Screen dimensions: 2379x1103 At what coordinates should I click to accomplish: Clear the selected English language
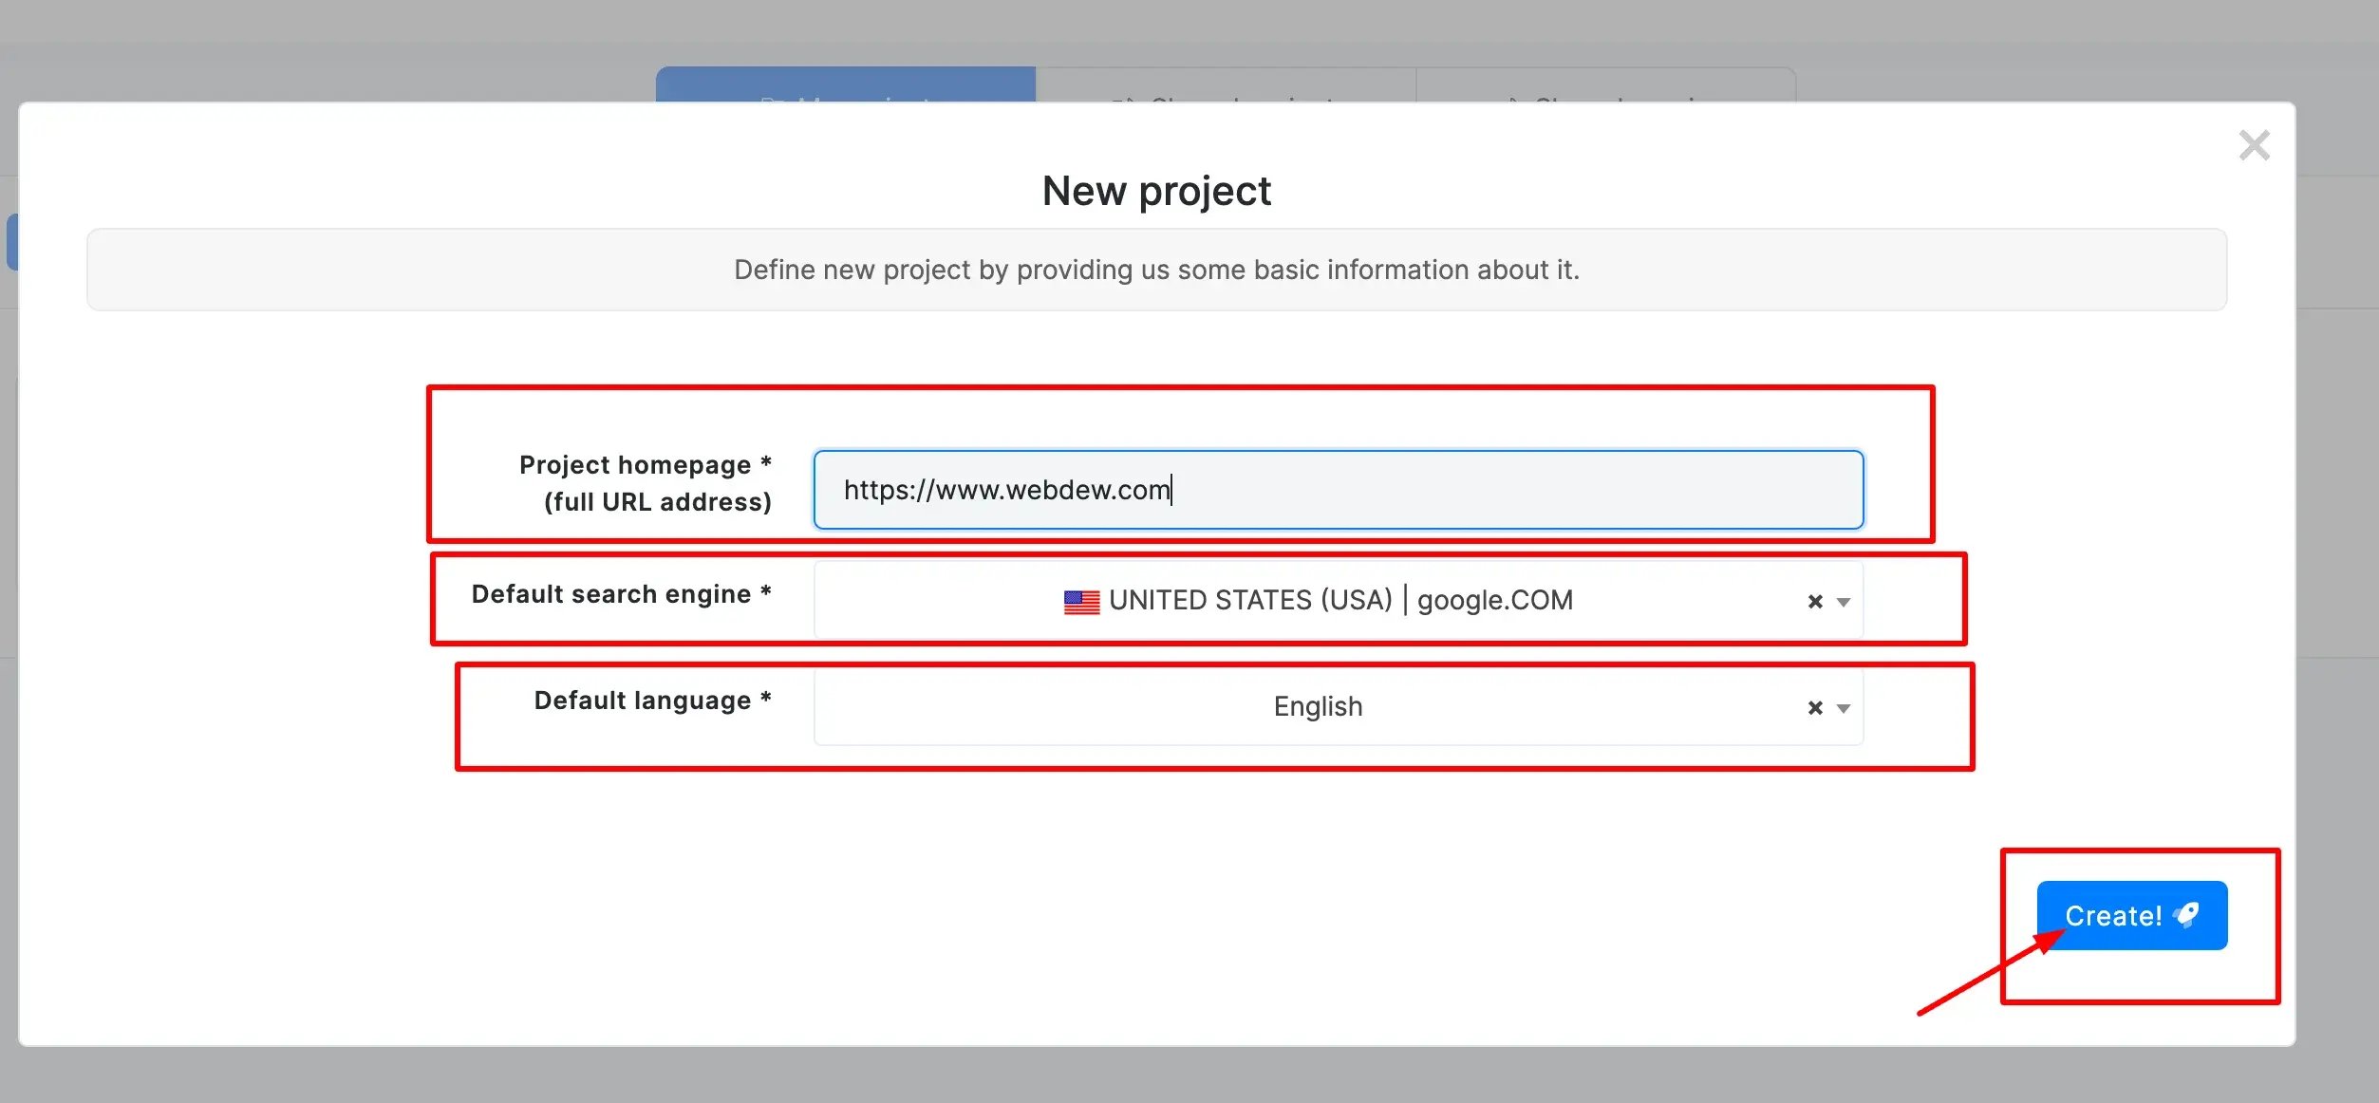[1814, 708]
